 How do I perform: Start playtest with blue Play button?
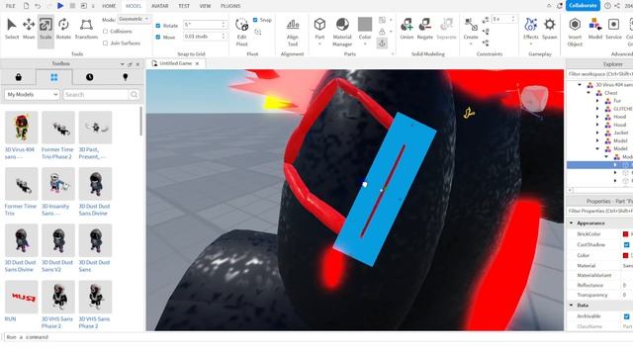[60, 6]
